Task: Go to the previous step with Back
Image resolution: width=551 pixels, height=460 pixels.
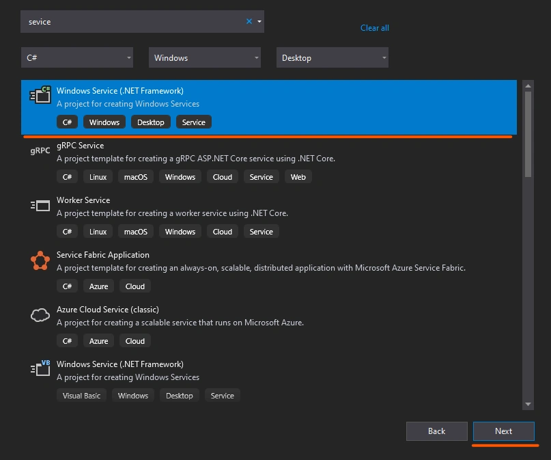Action: click(x=436, y=431)
